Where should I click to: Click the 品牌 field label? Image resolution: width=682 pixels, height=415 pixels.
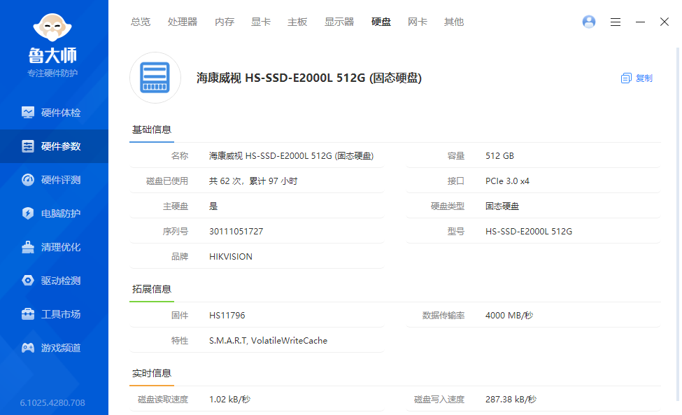pyautogui.click(x=180, y=257)
